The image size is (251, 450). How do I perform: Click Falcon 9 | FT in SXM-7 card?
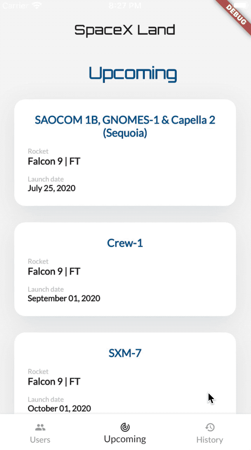coord(54,382)
